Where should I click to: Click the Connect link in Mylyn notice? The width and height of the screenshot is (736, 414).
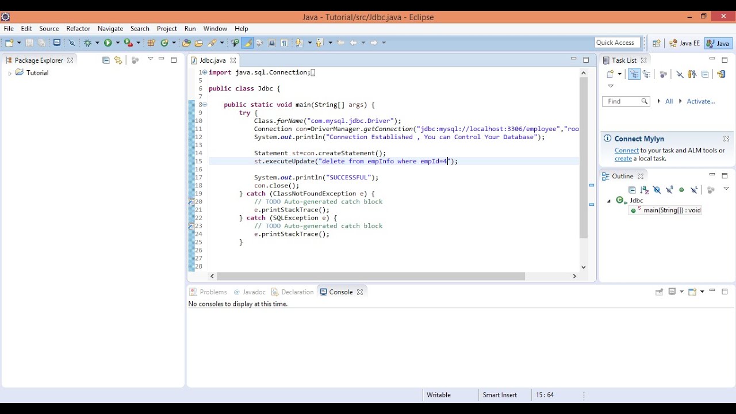[x=627, y=151]
